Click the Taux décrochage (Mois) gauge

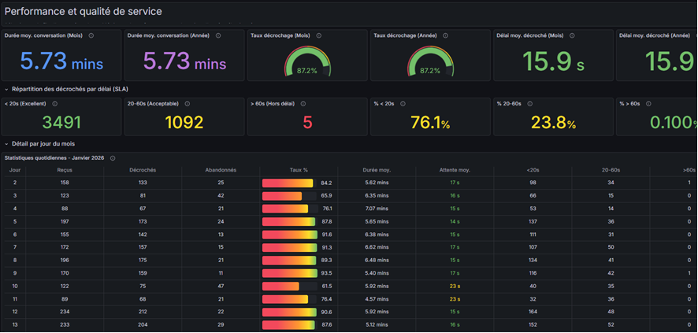pyautogui.click(x=307, y=63)
